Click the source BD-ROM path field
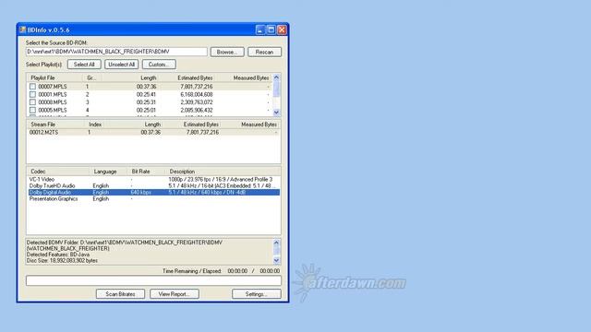The width and height of the screenshot is (591, 332). pyautogui.click(x=116, y=52)
